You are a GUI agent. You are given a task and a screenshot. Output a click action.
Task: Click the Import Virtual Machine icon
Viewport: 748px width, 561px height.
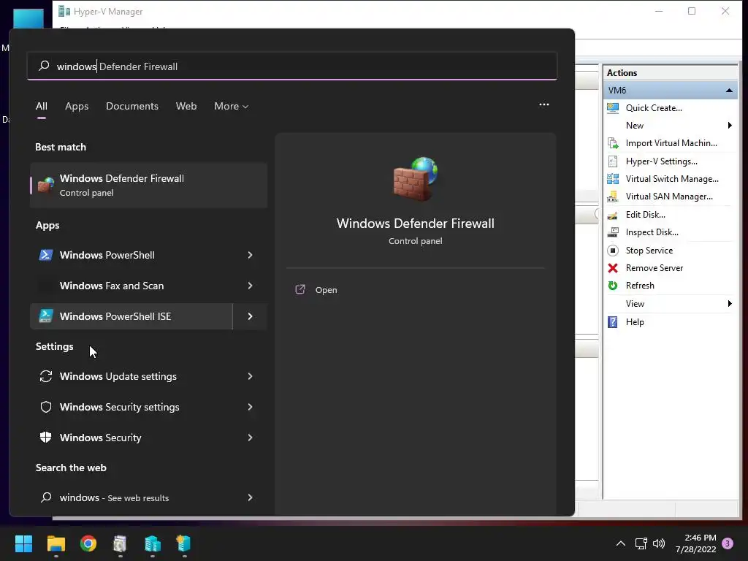coord(613,143)
